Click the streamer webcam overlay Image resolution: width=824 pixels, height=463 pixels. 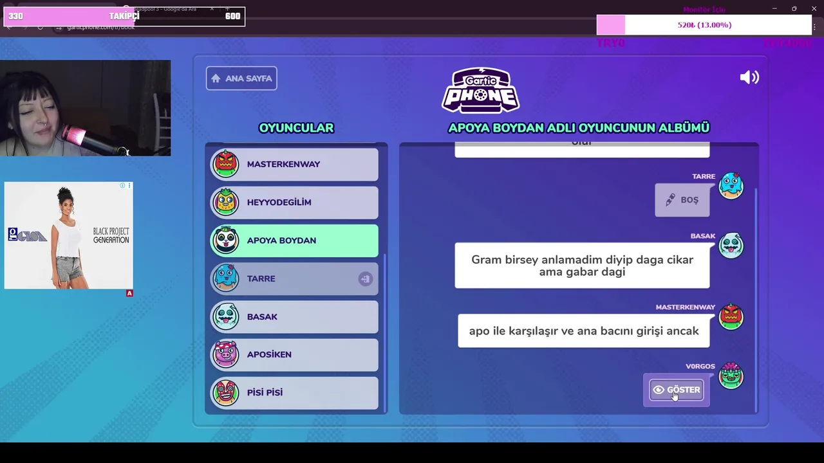(x=86, y=108)
